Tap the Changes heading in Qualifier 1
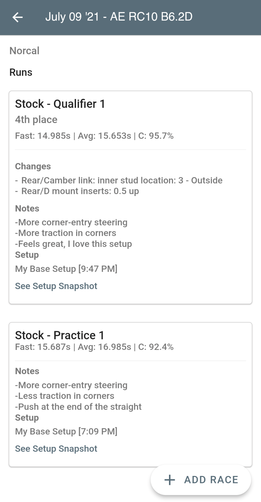 click(x=33, y=166)
